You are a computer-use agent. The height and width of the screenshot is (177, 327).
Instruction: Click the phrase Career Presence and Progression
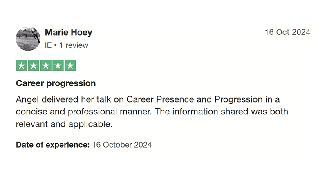tap(195, 99)
